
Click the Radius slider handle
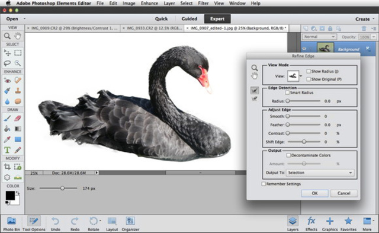[x=288, y=101]
